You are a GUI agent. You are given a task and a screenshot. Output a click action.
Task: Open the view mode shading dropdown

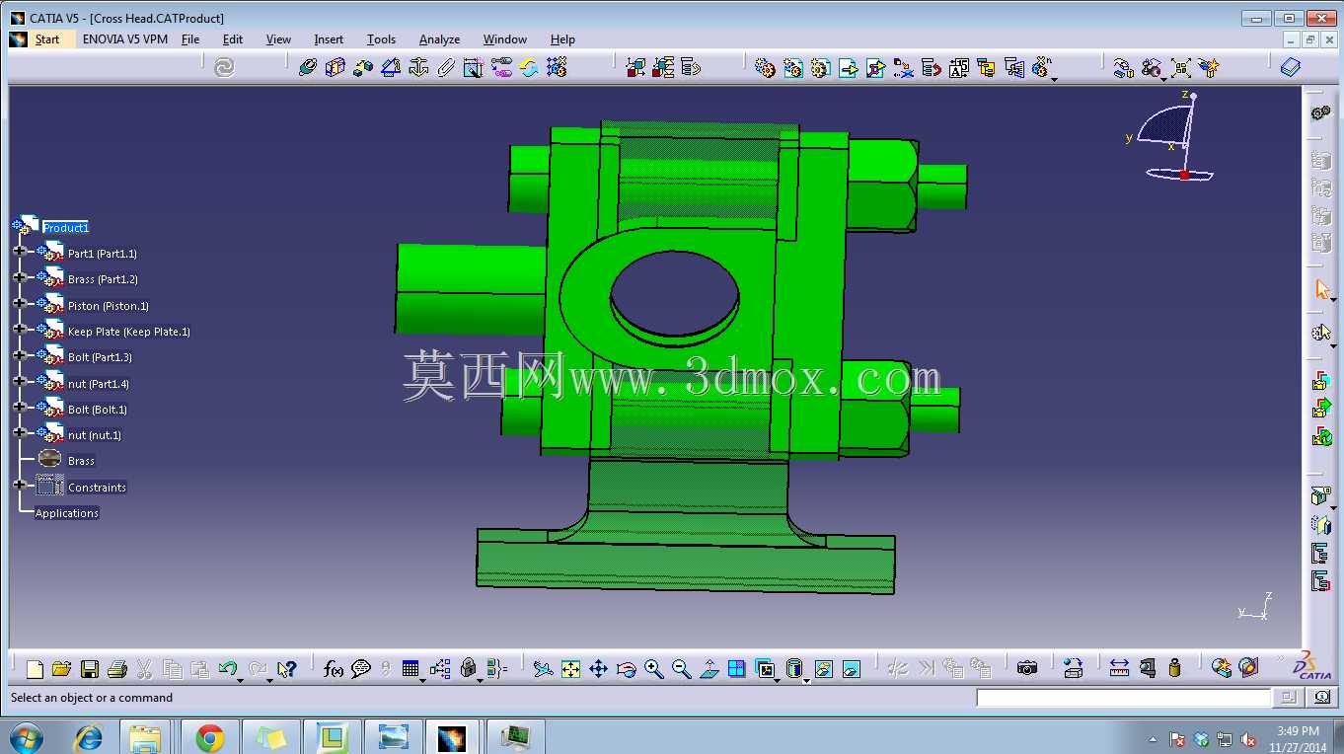pyautogui.click(x=806, y=680)
